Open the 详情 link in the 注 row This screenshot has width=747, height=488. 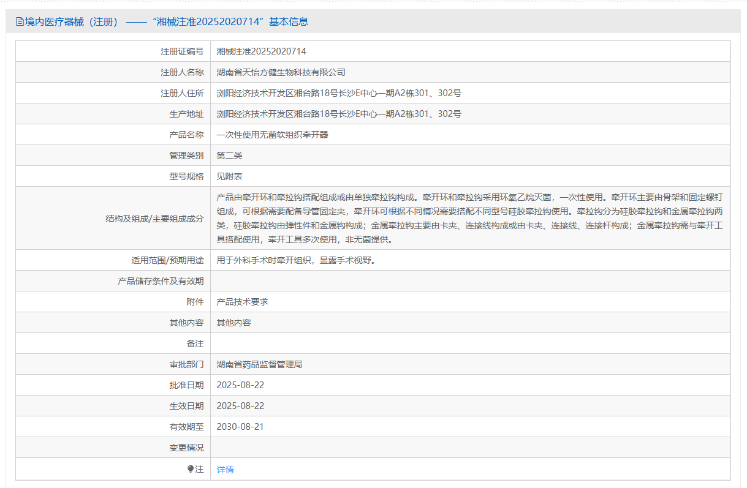click(226, 470)
